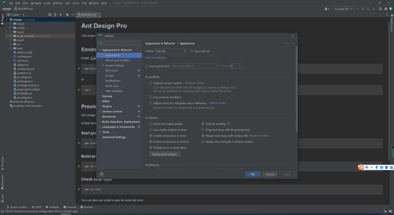394x215 pixels.
Task: Click the Collapse All icon in Project panel
Action: tap(60, 15)
